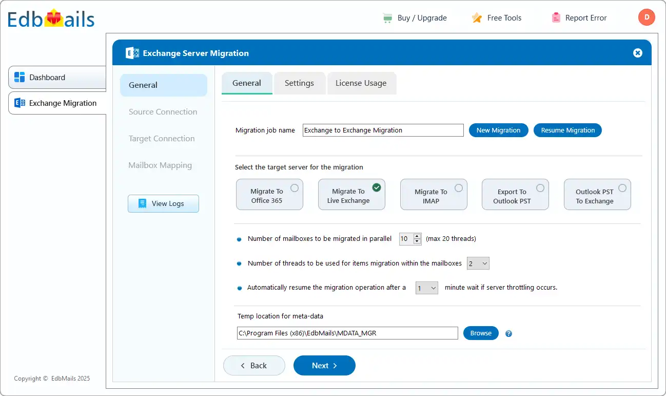The height and width of the screenshot is (396, 666).
Task: Click the 'Migration job name' label
Action: pos(265,130)
